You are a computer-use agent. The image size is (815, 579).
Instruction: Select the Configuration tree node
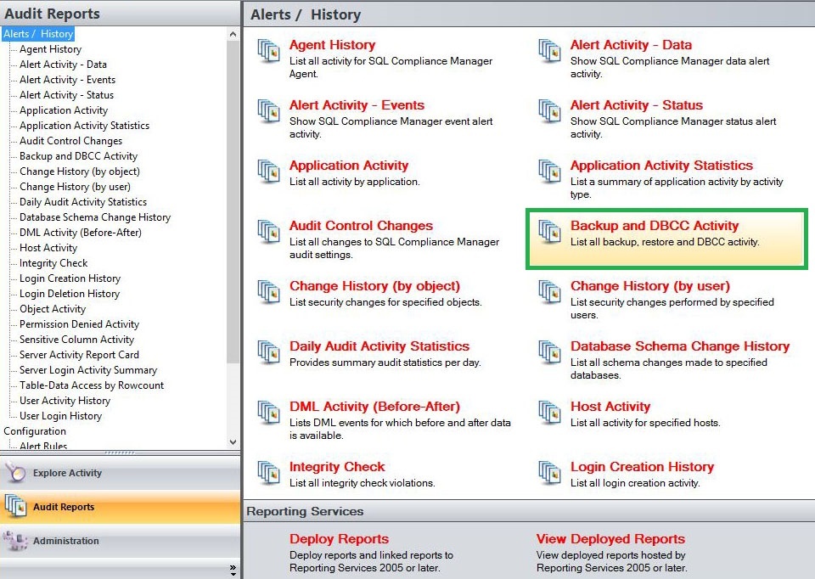coord(35,431)
